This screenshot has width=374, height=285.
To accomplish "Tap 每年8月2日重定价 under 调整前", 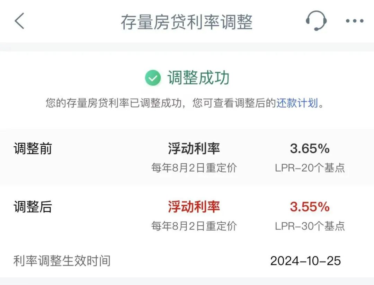I will pos(194,168).
